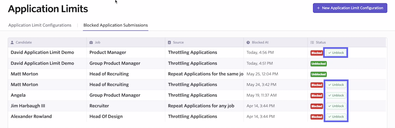Unblock Angela's Group Product Manager application

tap(336, 95)
